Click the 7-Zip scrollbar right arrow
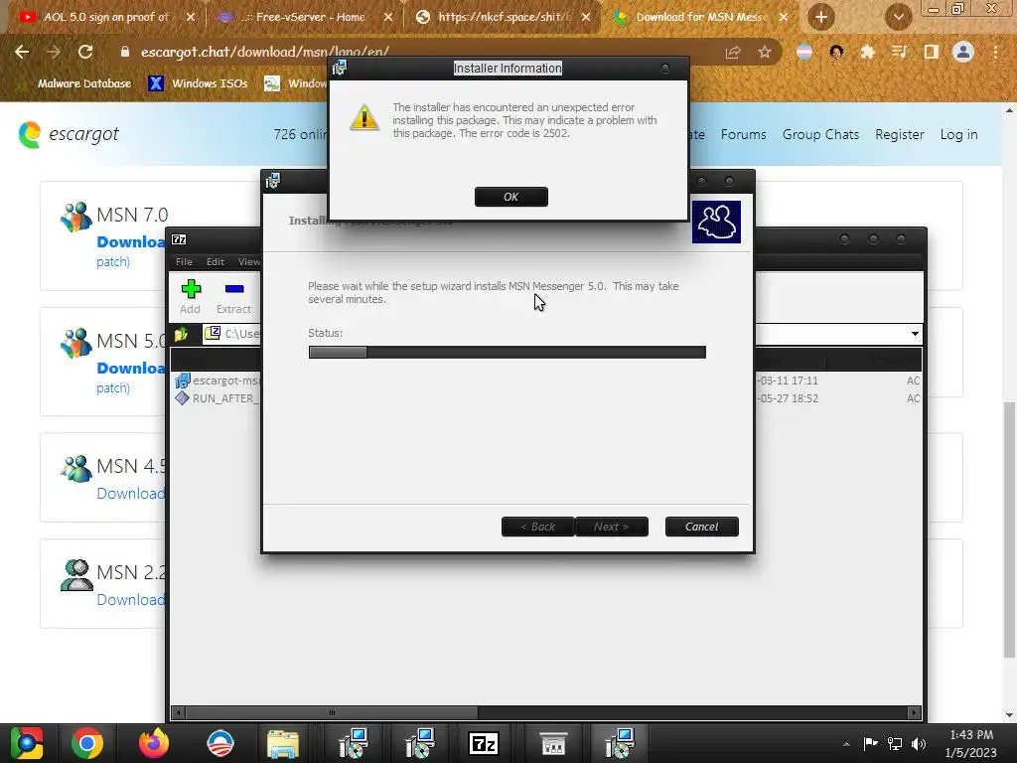The image size is (1017, 763). (x=914, y=712)
